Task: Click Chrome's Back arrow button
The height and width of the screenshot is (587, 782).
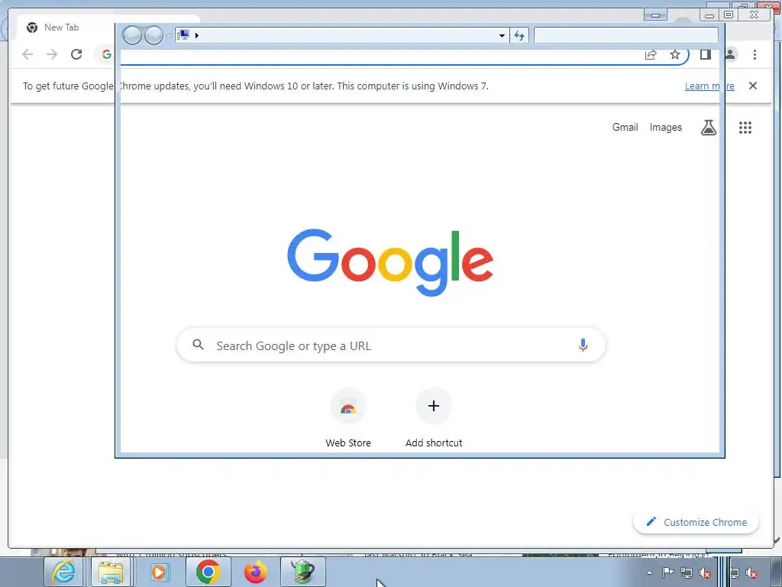Action: [27, 54]
